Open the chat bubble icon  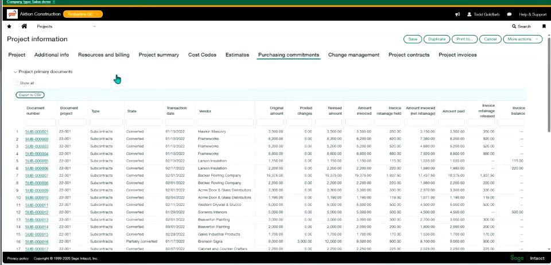tap(509, 14)
